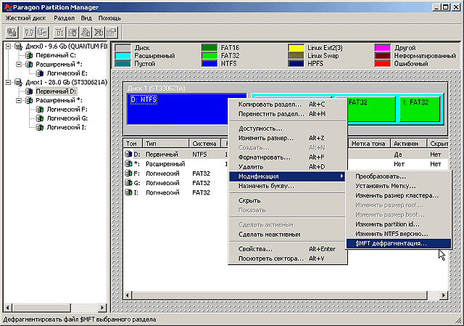Select $MFT дефрагментация... in submenu
The width and height of the screenshot is (464, 326).
(x=398, y=243)
